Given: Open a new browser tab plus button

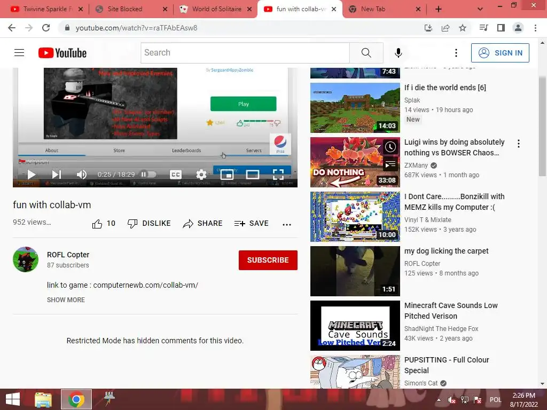Looking at the screenshot, I should click(439, 10).
